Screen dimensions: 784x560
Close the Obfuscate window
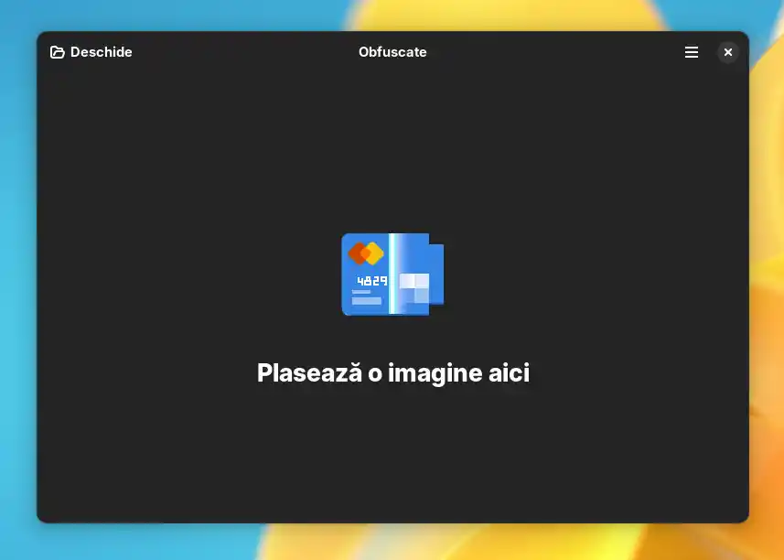tap(727, 52)
